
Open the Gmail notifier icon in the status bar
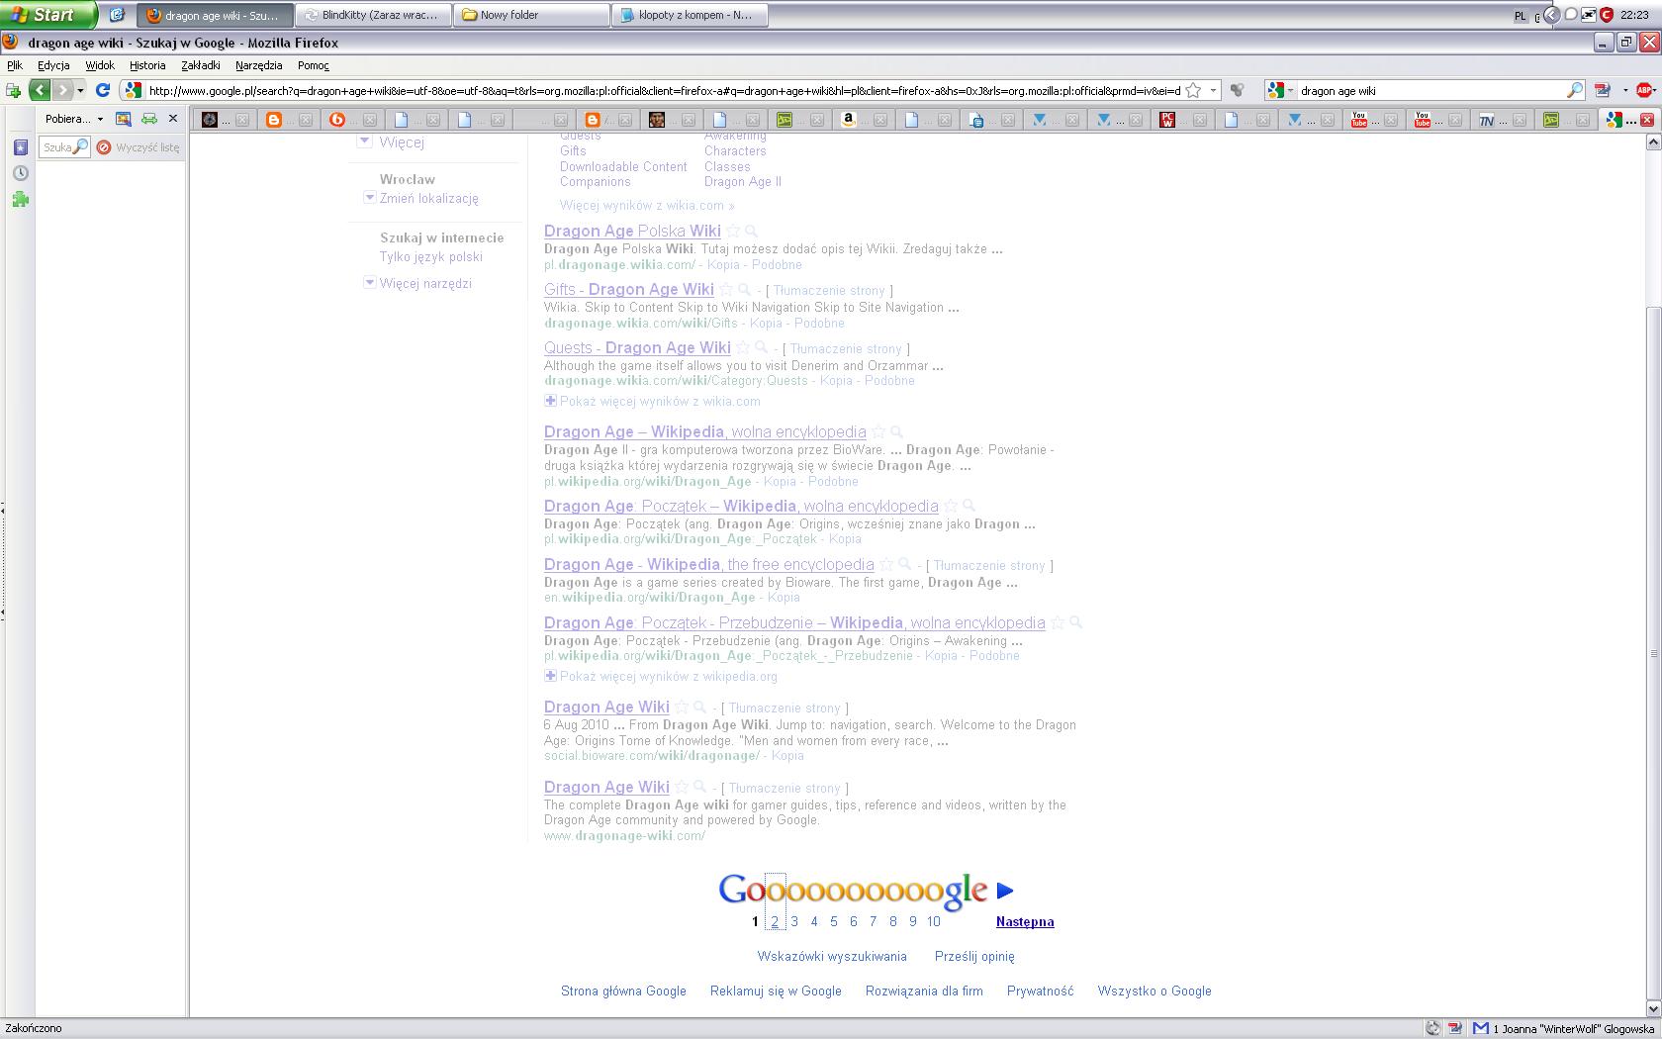tap(1480, 1028)
